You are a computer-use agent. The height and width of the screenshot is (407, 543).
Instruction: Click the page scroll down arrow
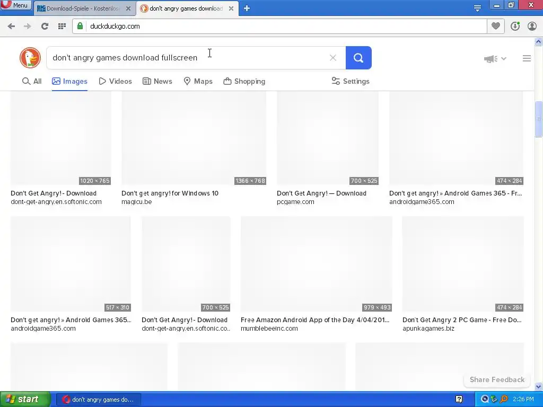[539, 386]
